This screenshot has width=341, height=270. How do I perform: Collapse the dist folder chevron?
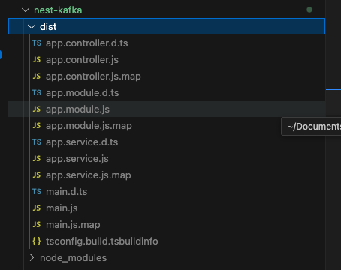click(x=32, y=26)
